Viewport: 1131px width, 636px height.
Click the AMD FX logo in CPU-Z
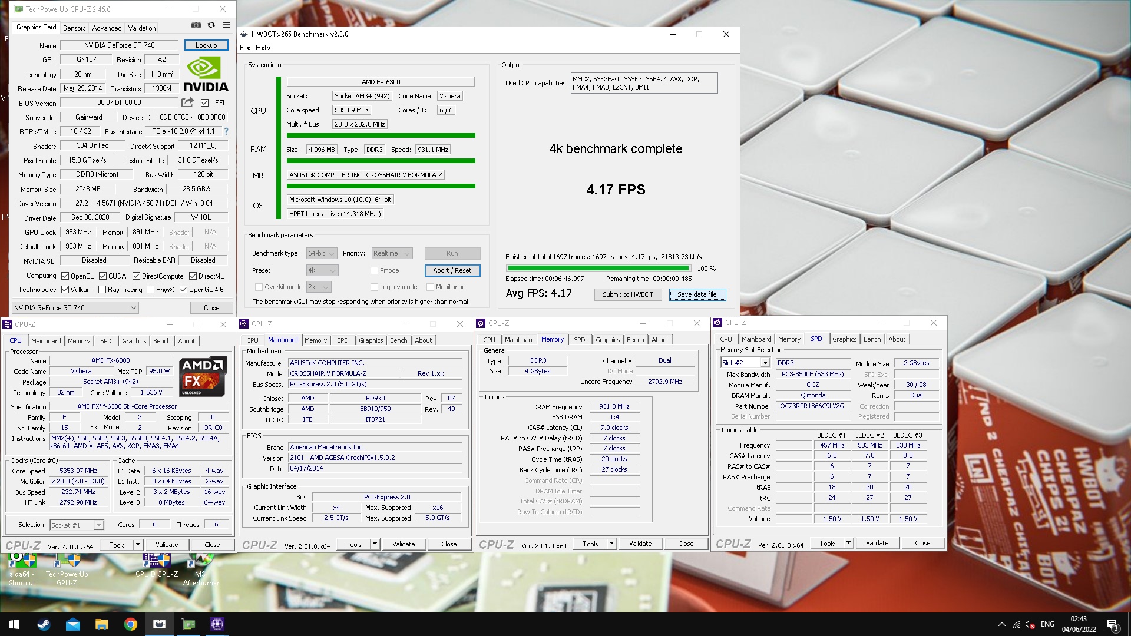coord(203,376)
